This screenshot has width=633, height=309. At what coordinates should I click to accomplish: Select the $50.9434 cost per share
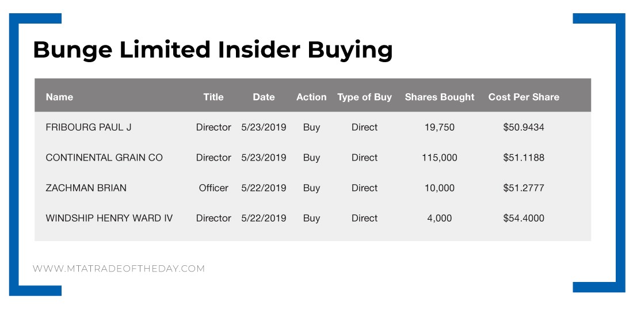[x=524, y=127]
